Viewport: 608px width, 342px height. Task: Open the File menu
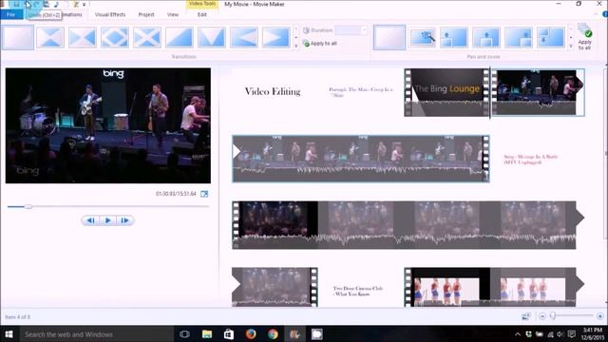(x=11, y=15)
